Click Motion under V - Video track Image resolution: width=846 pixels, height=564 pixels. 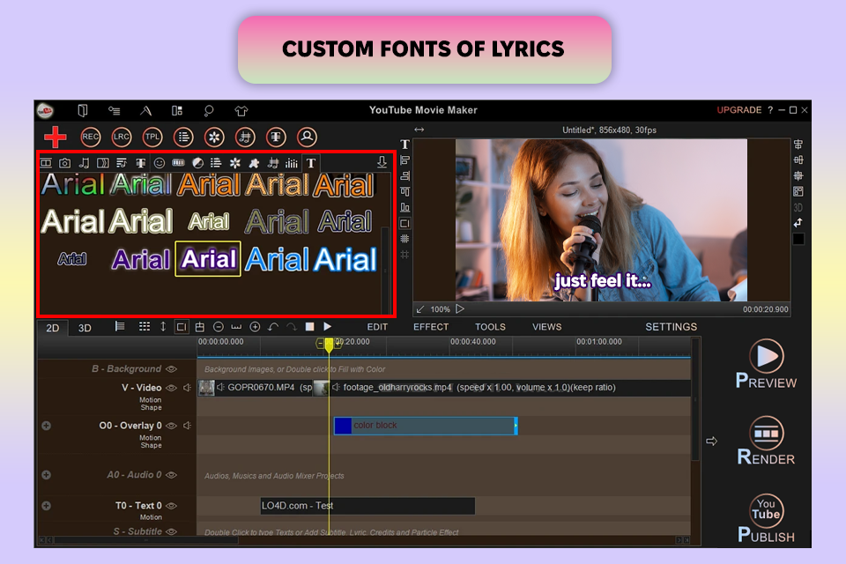coord(151,400)
